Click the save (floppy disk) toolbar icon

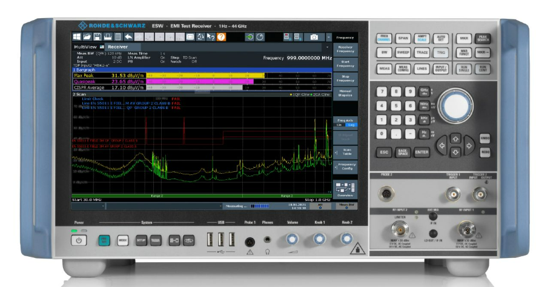tap(98, 38)
